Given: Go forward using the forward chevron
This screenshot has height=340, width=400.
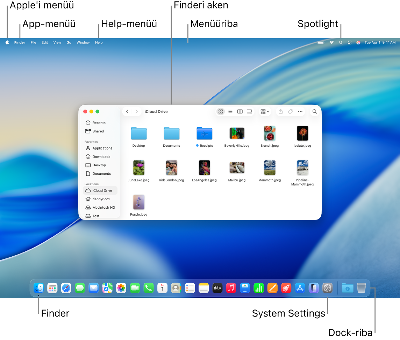Looking at the screenshot, I should 136,111.
